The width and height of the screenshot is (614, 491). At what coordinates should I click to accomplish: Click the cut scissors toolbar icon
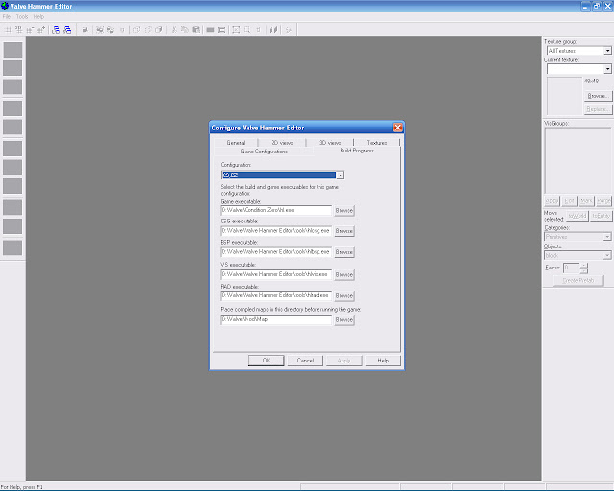[x=174, y=30]
